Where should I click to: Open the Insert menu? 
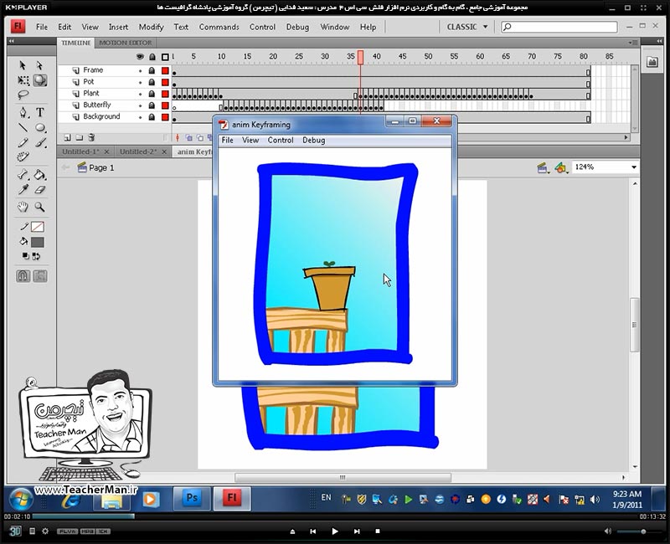pyautogui.click(x=118, y=27)
